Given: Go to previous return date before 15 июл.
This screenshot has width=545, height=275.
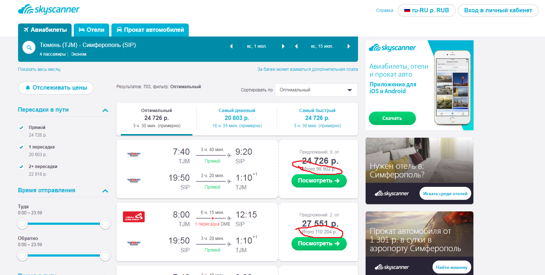Looking at the screenshot, I should click(x=297, y=46).
